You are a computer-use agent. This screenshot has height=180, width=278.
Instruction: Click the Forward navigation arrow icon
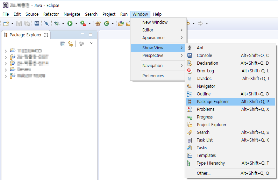200,23
